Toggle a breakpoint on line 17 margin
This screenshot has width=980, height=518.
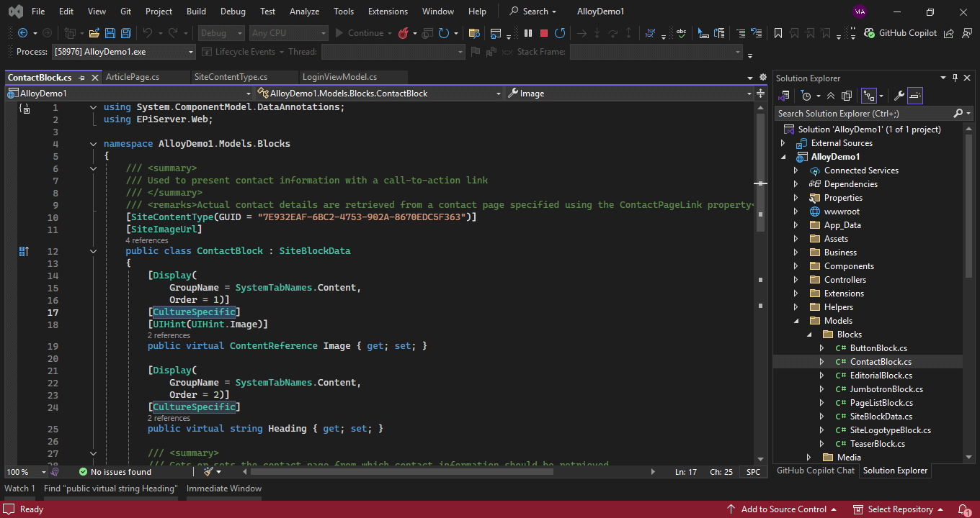(x=11, y=312)
